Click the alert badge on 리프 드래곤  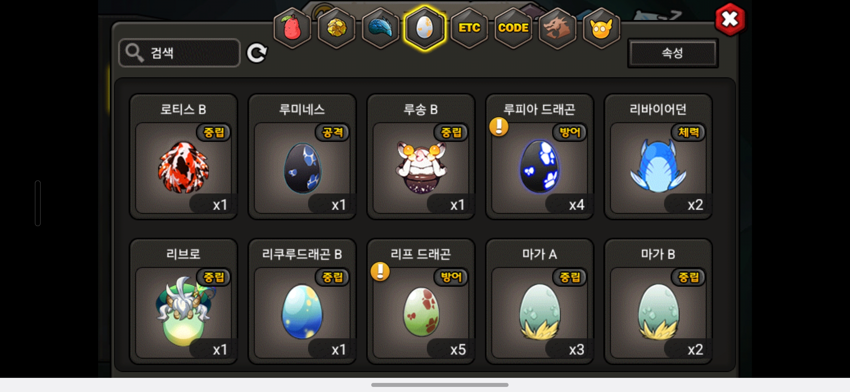click(x=380, y=271)
